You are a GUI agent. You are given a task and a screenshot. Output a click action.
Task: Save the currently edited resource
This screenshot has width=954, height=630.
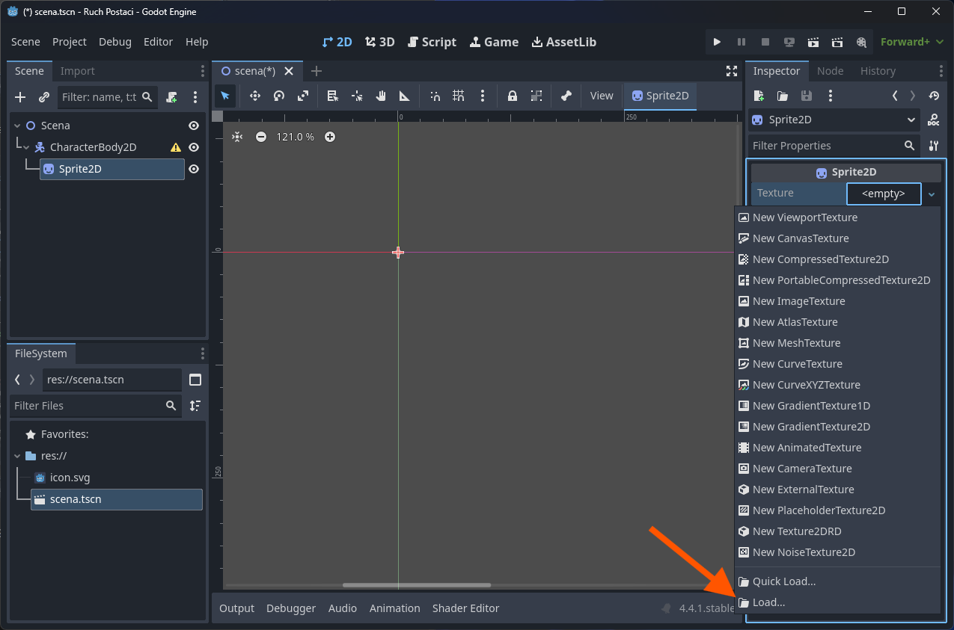click(x=807, y=96)
